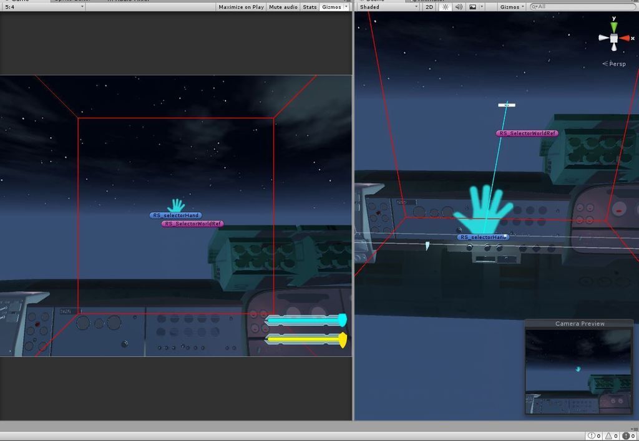Select RS_selectorHand label in Scene view

pos(483,237)
